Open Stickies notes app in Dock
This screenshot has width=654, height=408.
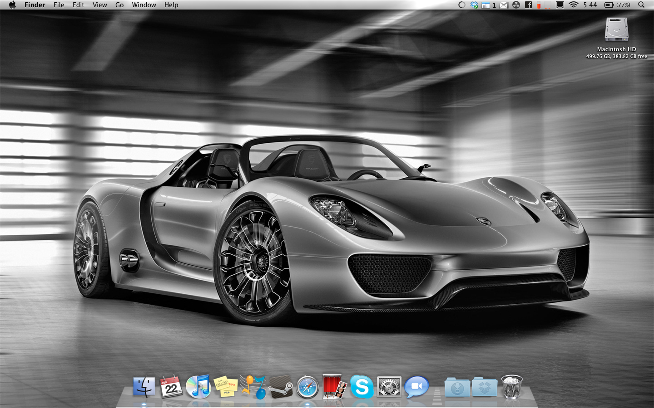226,387
